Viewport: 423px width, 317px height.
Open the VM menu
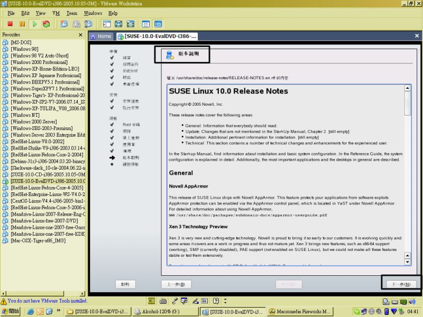click(x=56, y=13)
